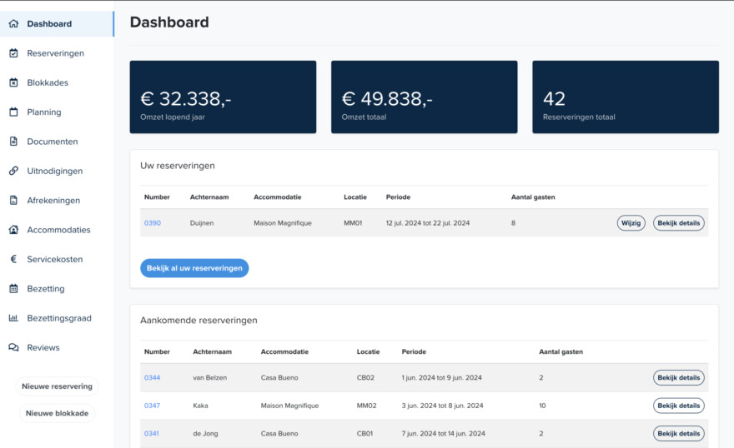Click the Nieuwe blokkade button
Screen dimensions: 734x448
57,413
